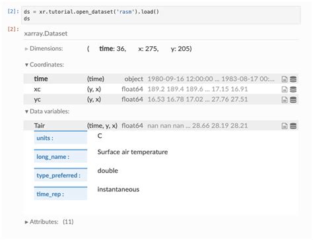Show attributes icon in xc row
Screen dimensions: 313x240
pyautogui.click(x=285, y=90)
